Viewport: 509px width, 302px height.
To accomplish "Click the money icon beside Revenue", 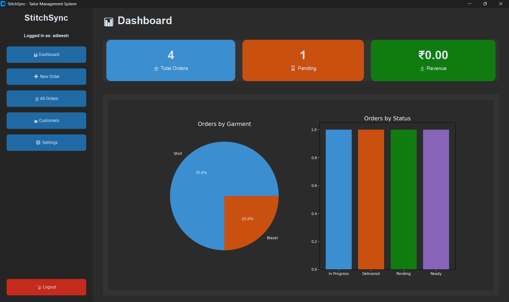I will (422, 69).
